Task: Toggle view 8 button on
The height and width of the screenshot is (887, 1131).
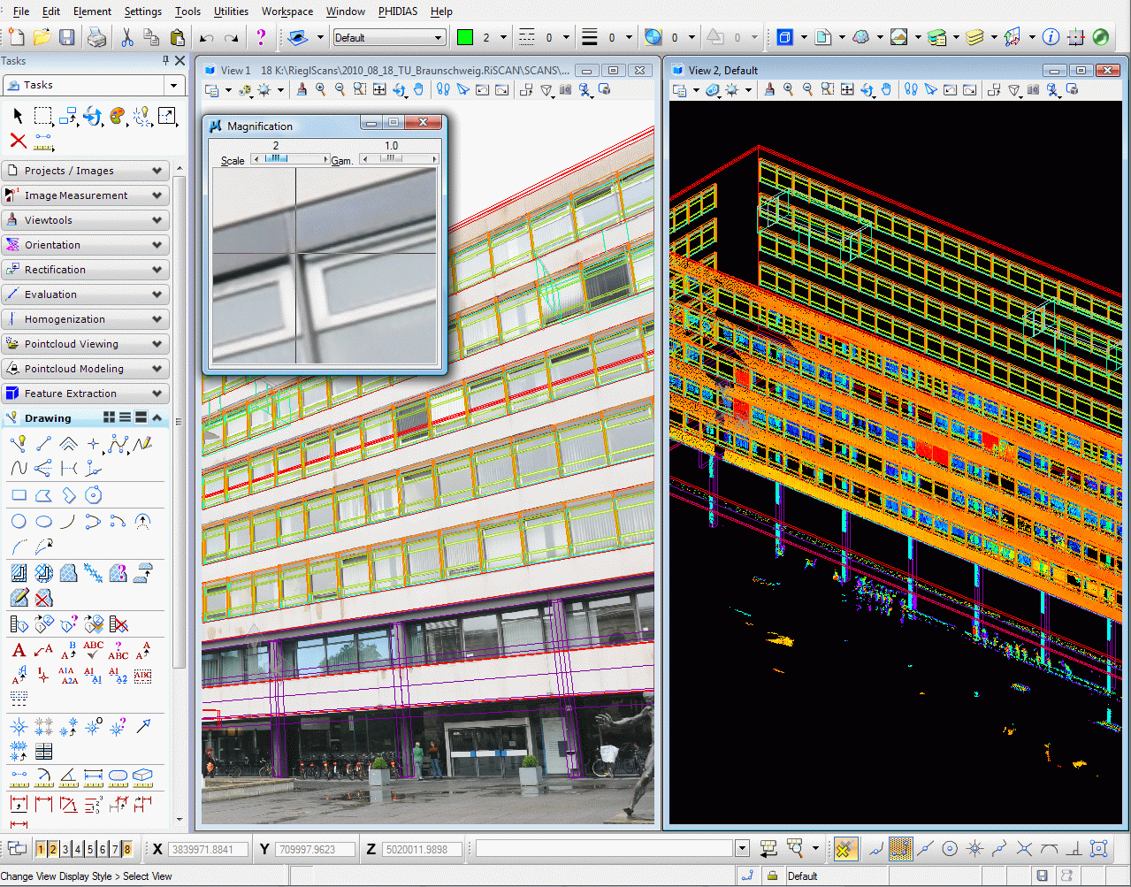Action: (127, 850)
